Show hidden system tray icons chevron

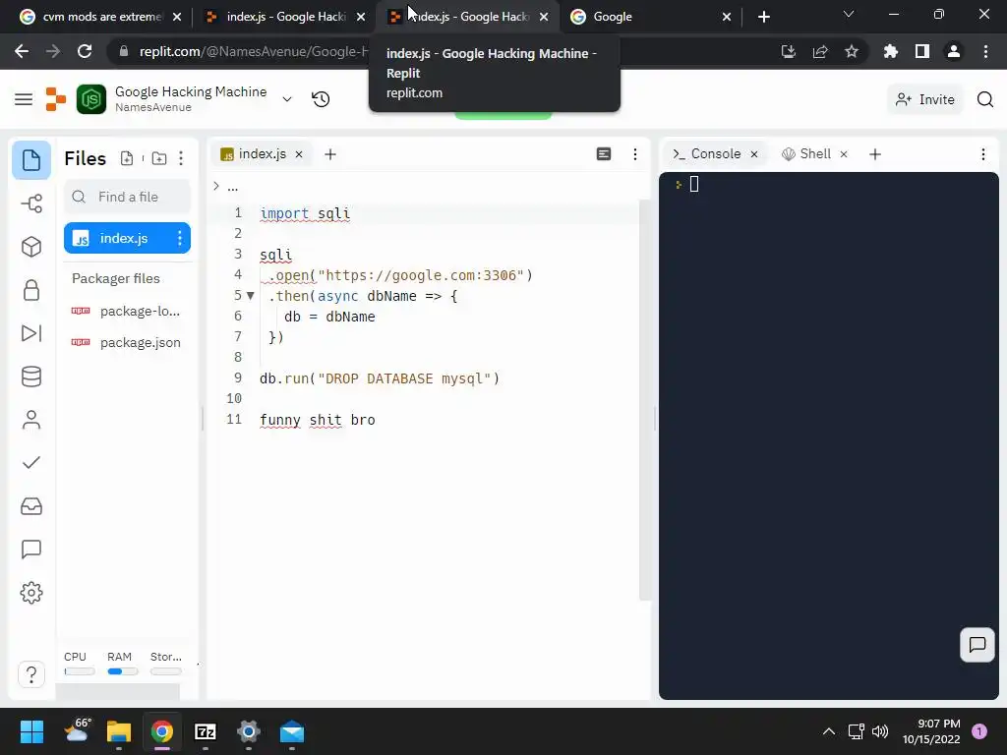(x=828, y=731)
